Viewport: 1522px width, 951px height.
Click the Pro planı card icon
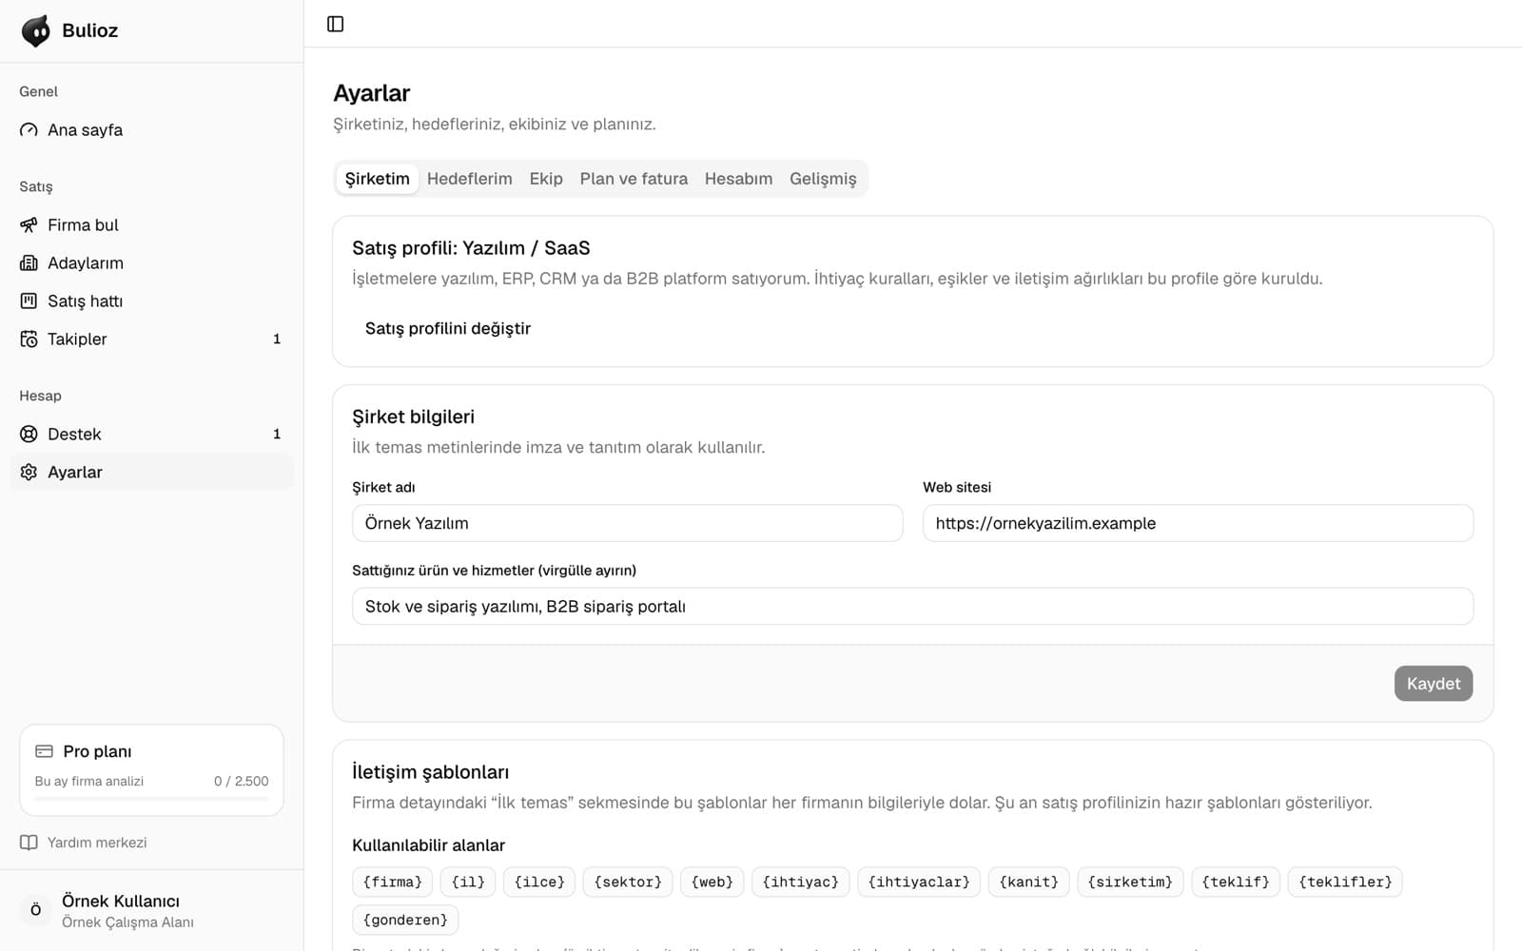44,751
